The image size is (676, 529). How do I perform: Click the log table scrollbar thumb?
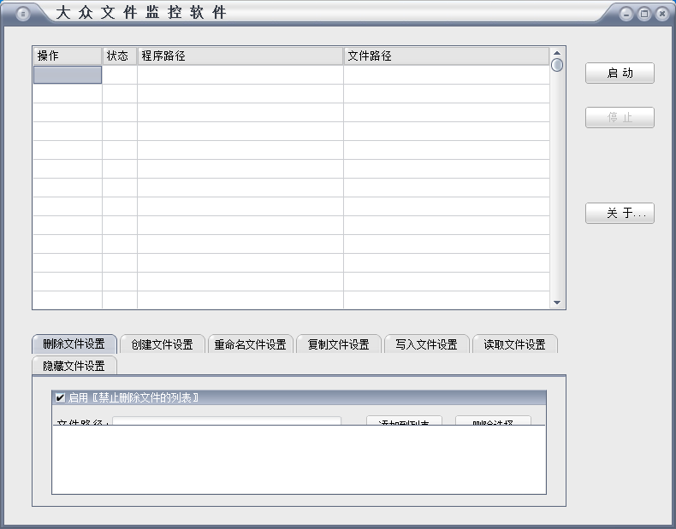(557, 65)
